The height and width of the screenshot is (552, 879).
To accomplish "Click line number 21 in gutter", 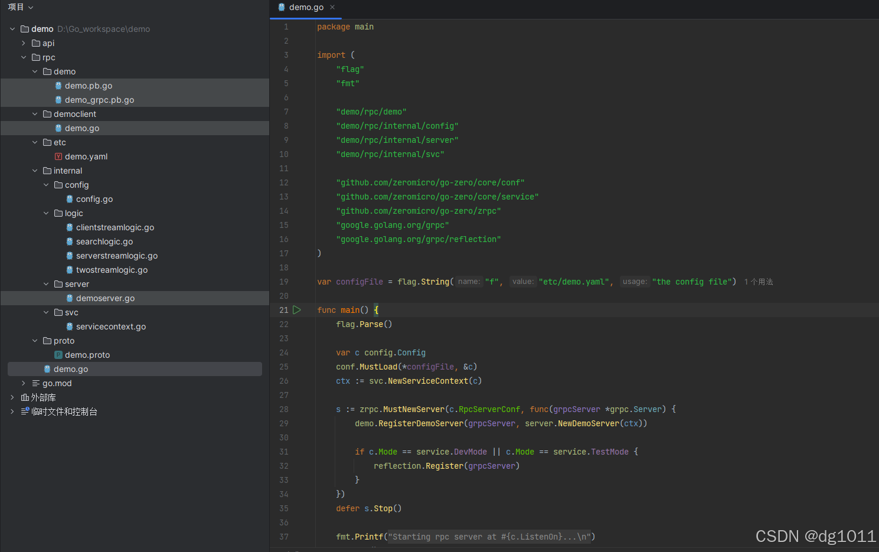I will [284, 310].
